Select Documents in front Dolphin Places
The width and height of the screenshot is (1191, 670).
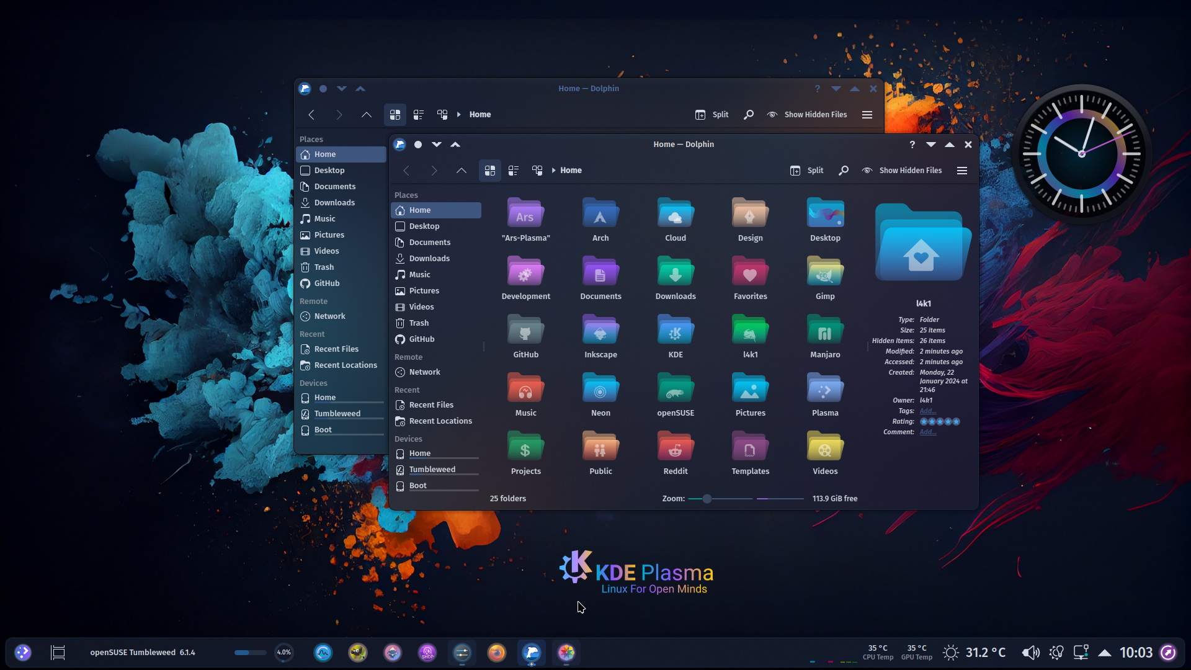(x=435, y=242)
